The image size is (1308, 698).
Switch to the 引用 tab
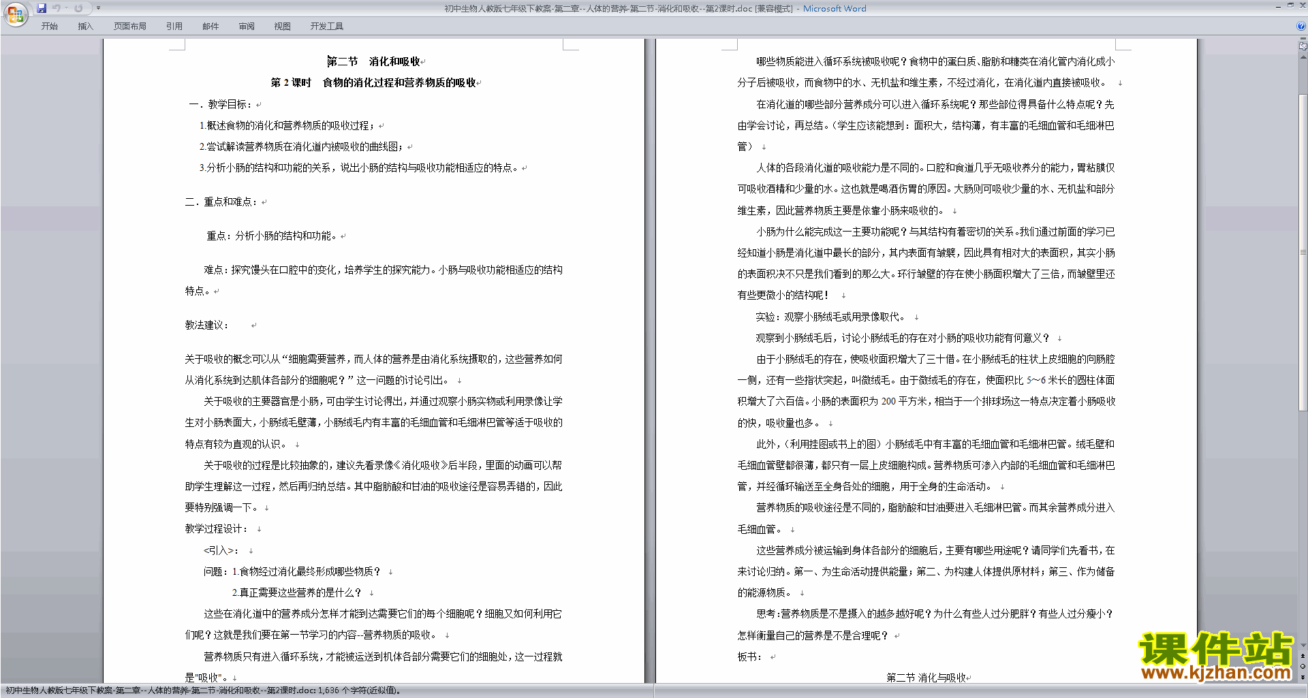174,27
